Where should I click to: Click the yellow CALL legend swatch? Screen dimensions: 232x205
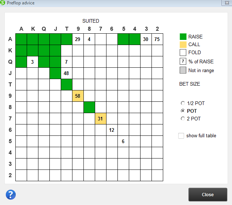click(183, 45)
